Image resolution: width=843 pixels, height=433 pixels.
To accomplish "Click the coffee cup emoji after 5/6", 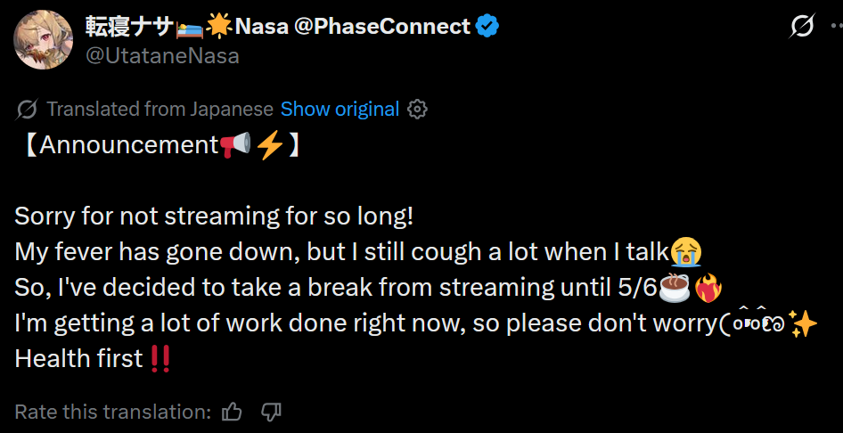I will coord(674,288).
